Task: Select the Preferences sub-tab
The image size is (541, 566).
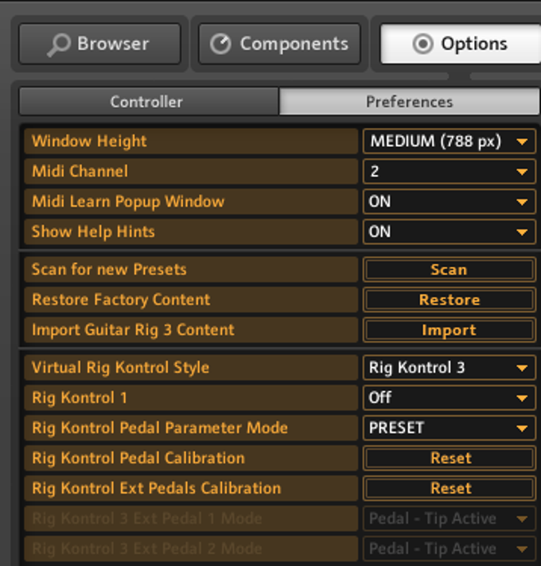Action: tap(410, 102)
